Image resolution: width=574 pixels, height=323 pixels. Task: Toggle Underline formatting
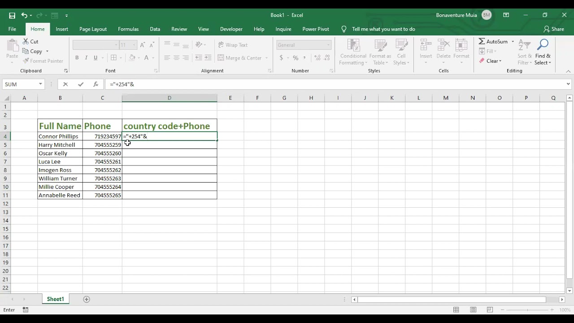click(x=96, y=58)
